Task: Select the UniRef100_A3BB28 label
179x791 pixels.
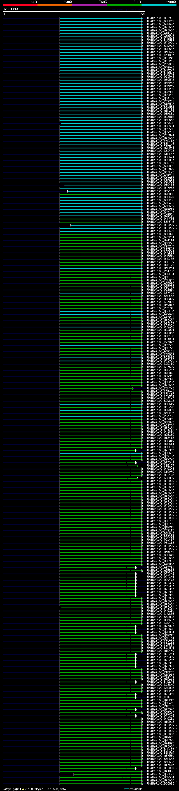Action: [161, 234]
